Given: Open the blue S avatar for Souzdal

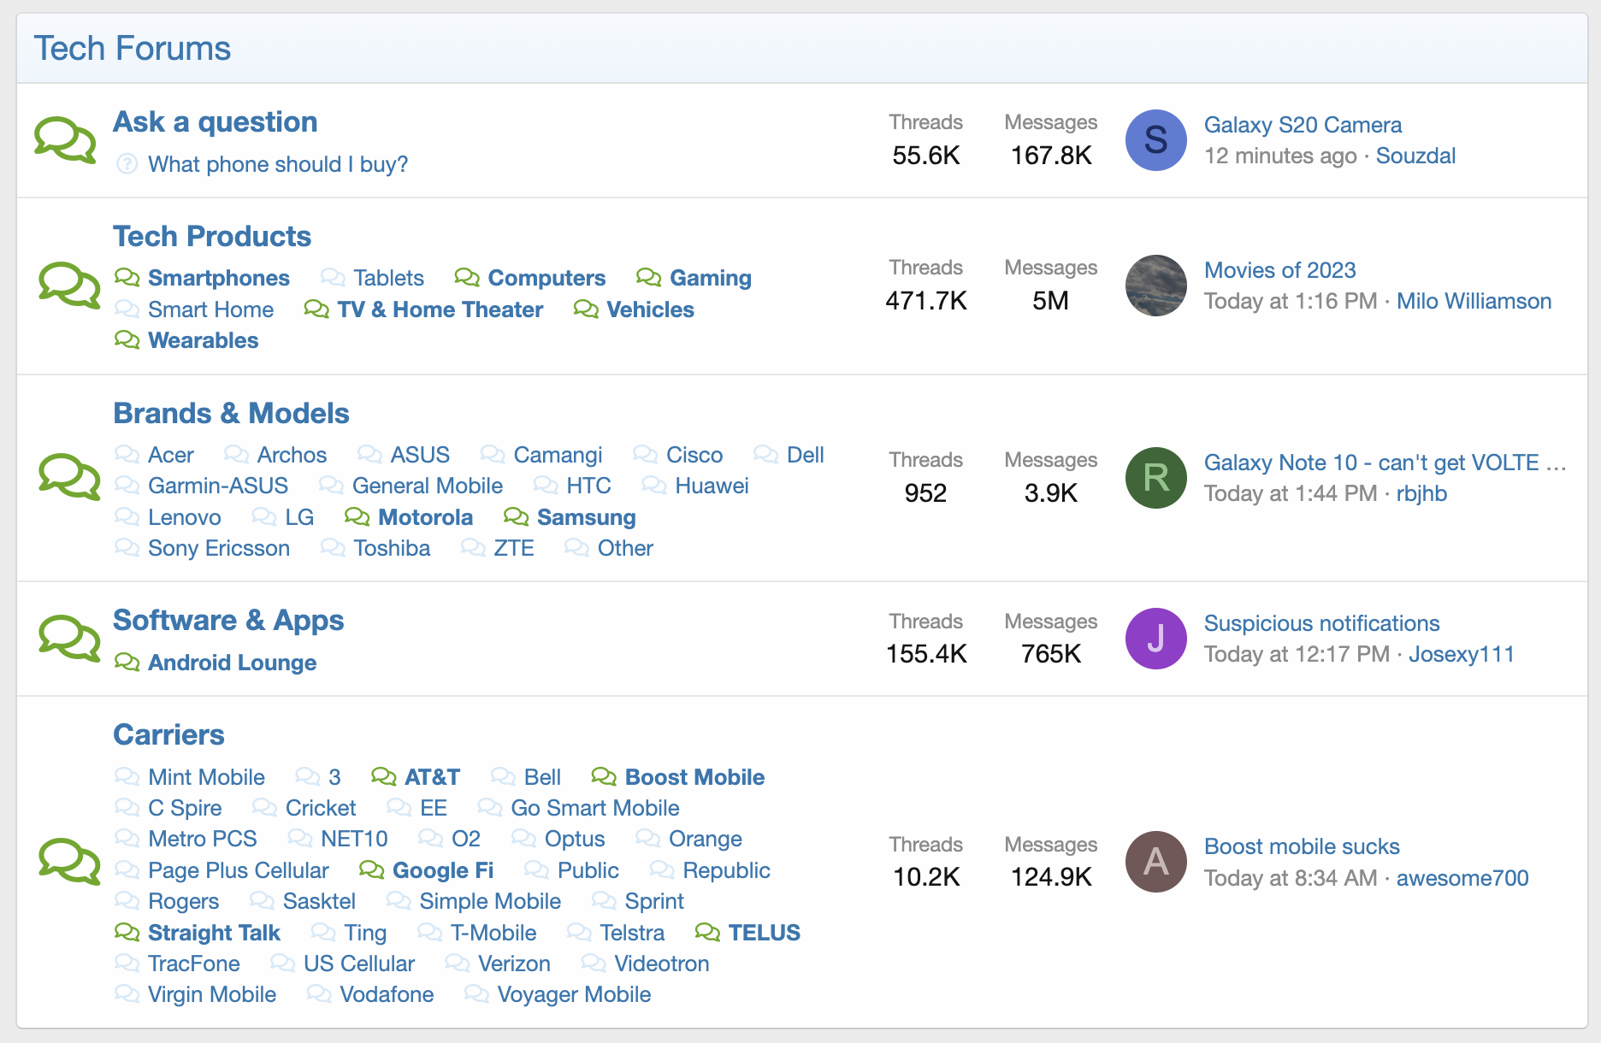Looking at the screenshot, I should tap(1155, 140).
